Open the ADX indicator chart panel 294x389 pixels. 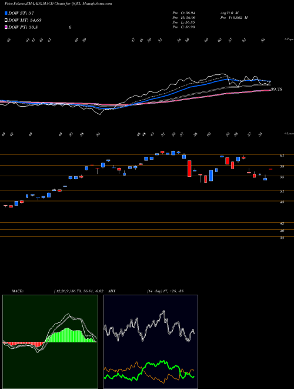pos(151,342)
